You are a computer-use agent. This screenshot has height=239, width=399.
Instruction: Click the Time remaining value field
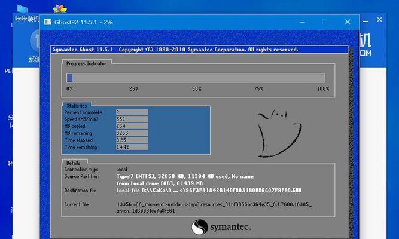pyautogui.click(x=131, y=146)
